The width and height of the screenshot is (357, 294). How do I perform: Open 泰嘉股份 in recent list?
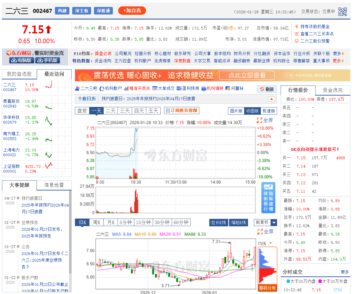11,101
